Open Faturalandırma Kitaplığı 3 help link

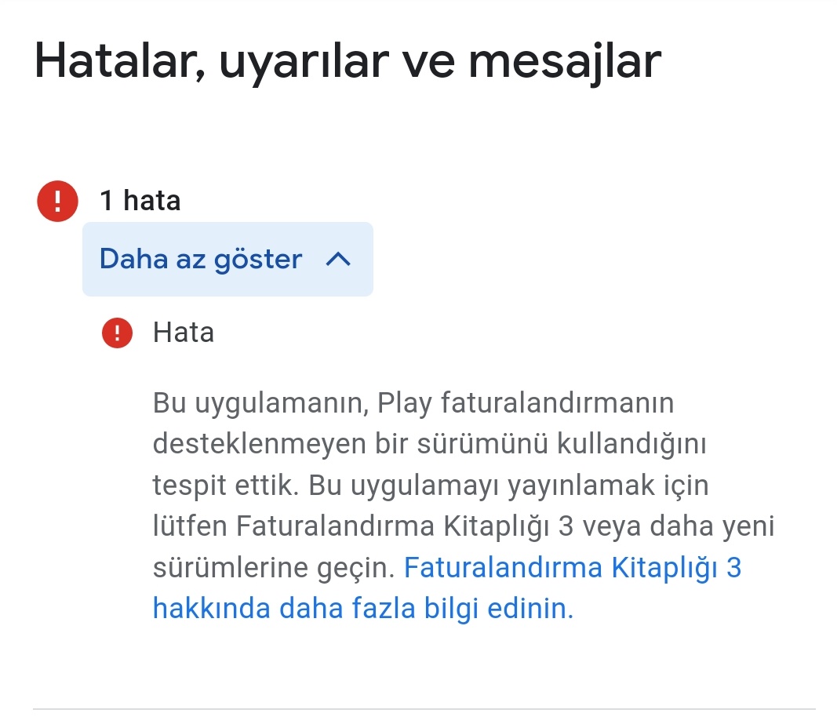click(x=573, y=567)
